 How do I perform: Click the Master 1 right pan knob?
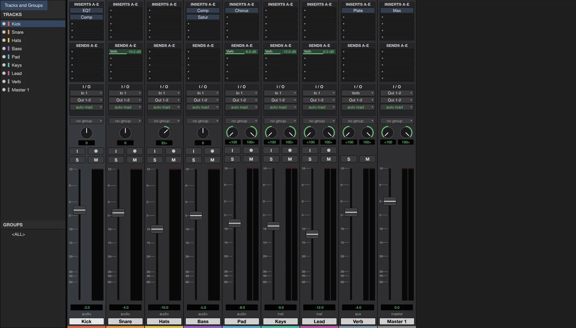tap(406, 133)
